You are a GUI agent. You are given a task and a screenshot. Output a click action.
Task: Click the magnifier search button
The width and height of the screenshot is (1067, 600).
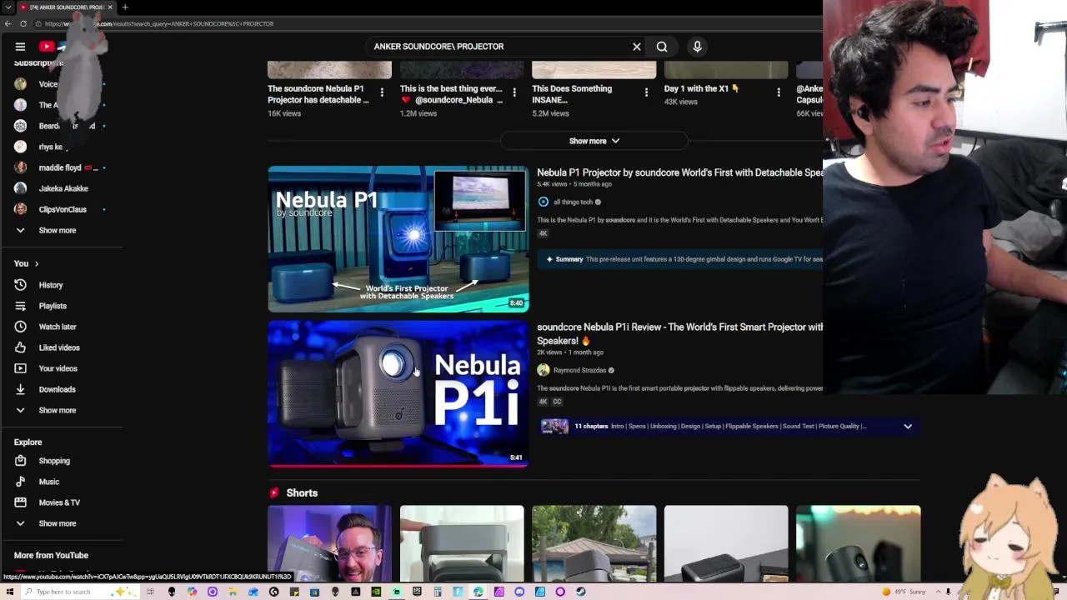[662, 47]
